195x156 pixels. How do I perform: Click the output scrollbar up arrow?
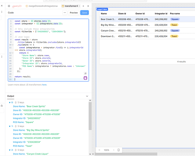(90, 100)
